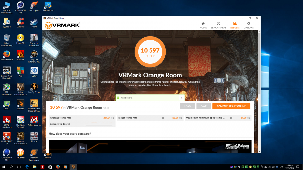
Task: Open the Windows Store taskbar icon
Action: click(x=50, y=167)
